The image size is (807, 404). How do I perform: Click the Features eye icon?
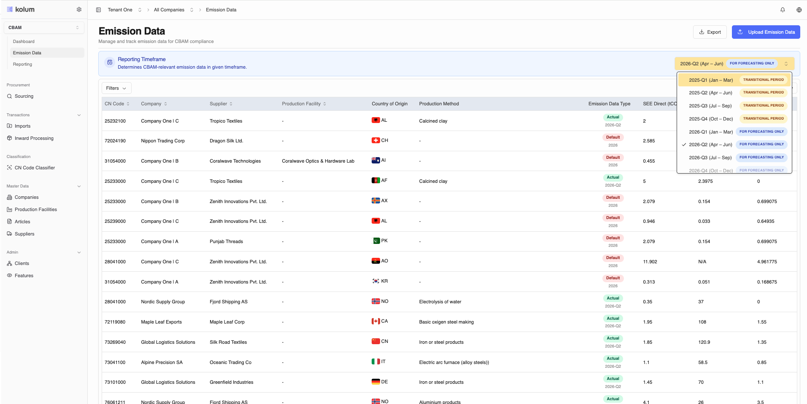pyautogui.click(x=9, y=276)
